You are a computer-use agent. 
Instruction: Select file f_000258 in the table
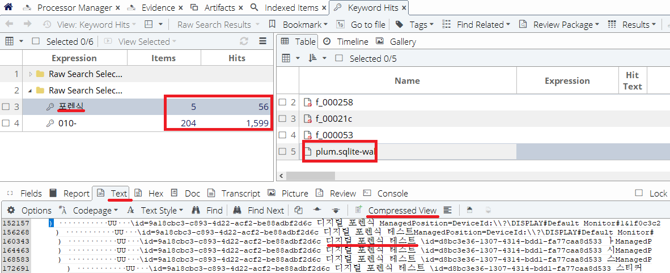click(334, 102)
